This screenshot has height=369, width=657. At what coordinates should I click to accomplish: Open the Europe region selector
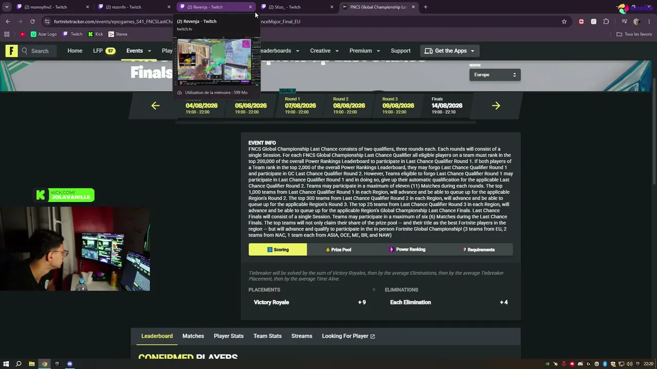(x=495, y=75)
